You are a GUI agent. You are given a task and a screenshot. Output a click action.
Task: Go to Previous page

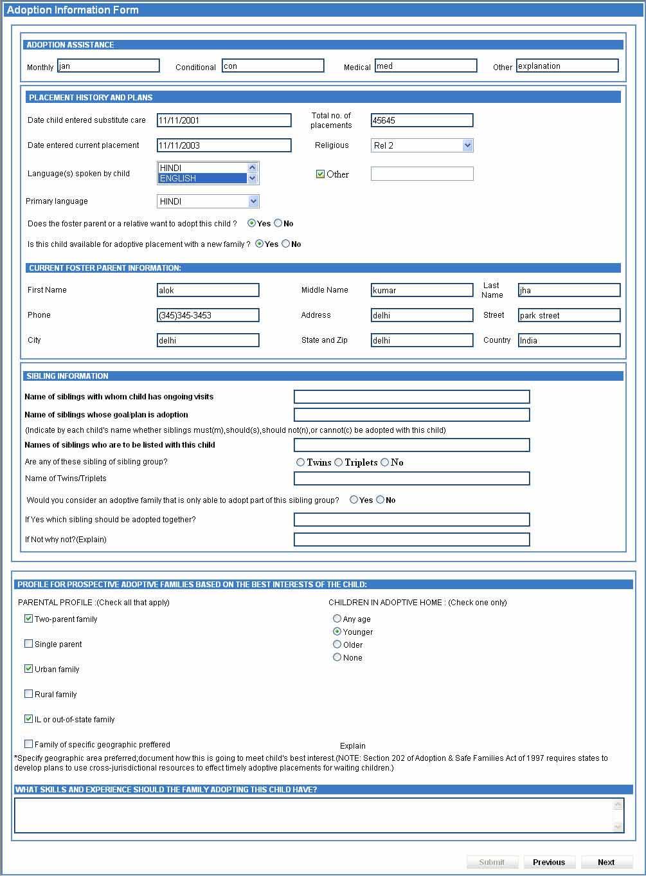tap(549, 862)
